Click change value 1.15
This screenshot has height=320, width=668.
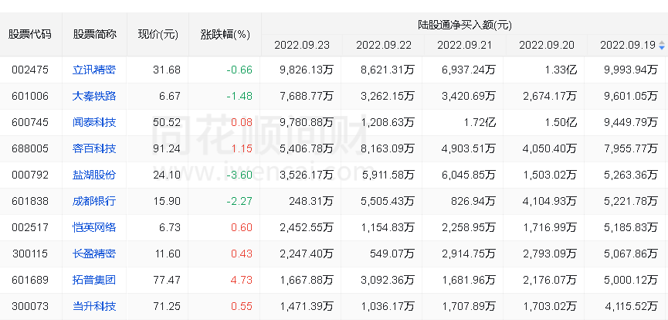(x=242, y=148)
